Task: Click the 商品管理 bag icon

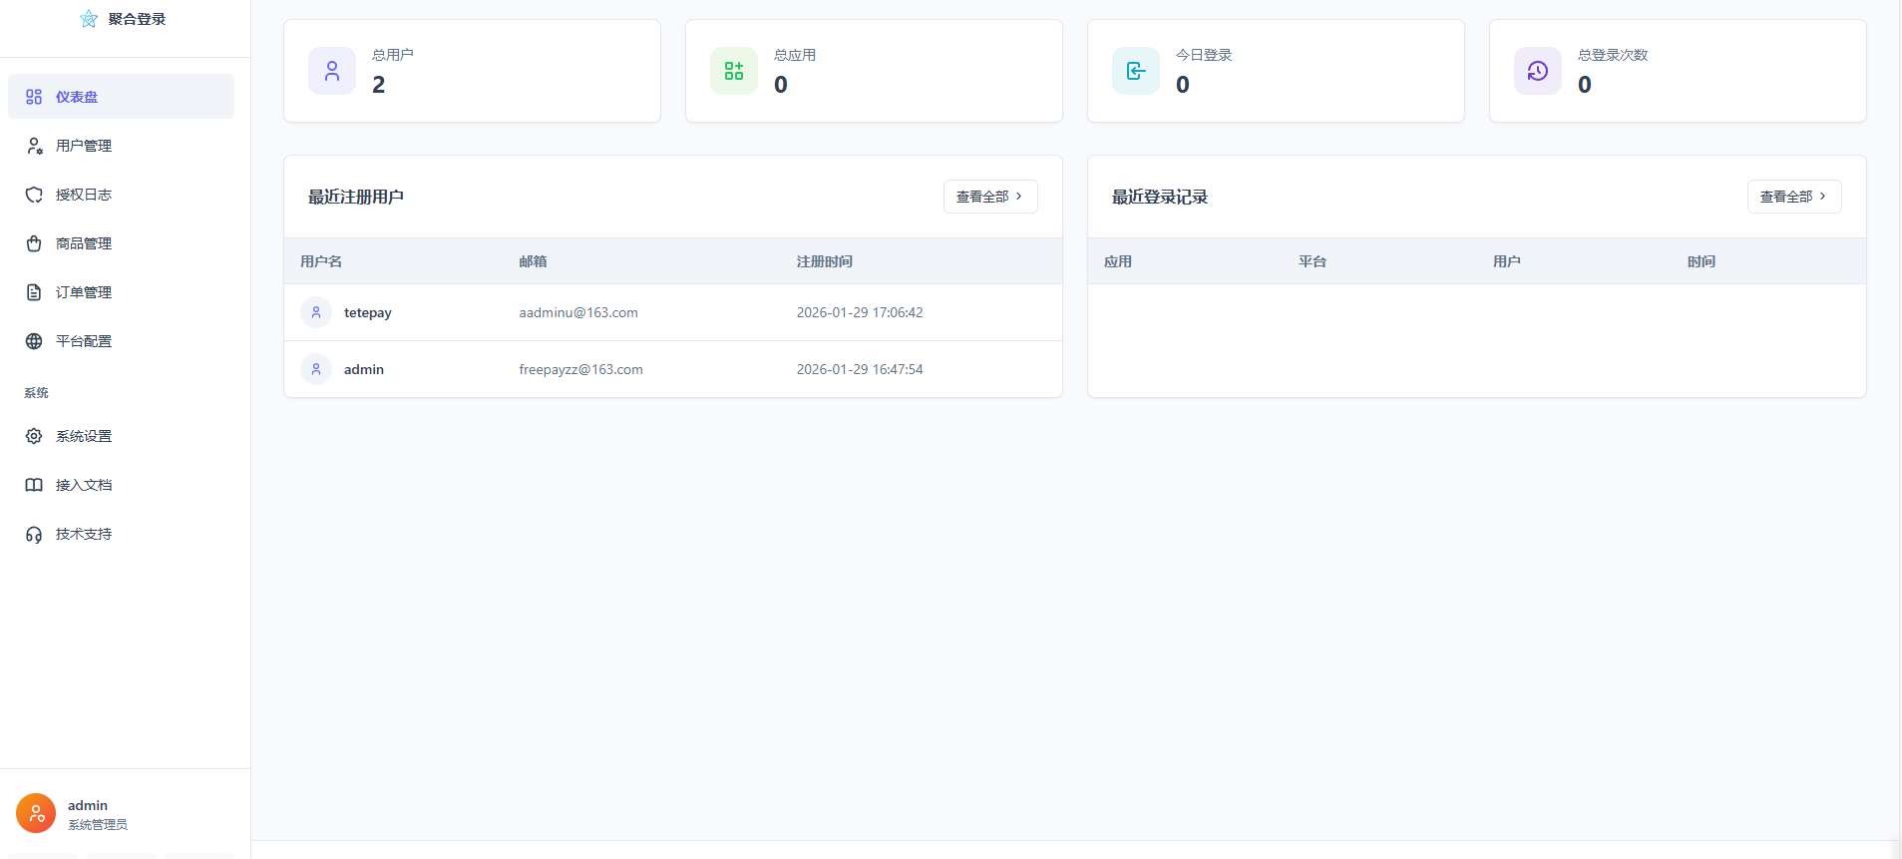Action: pos(34,243)
